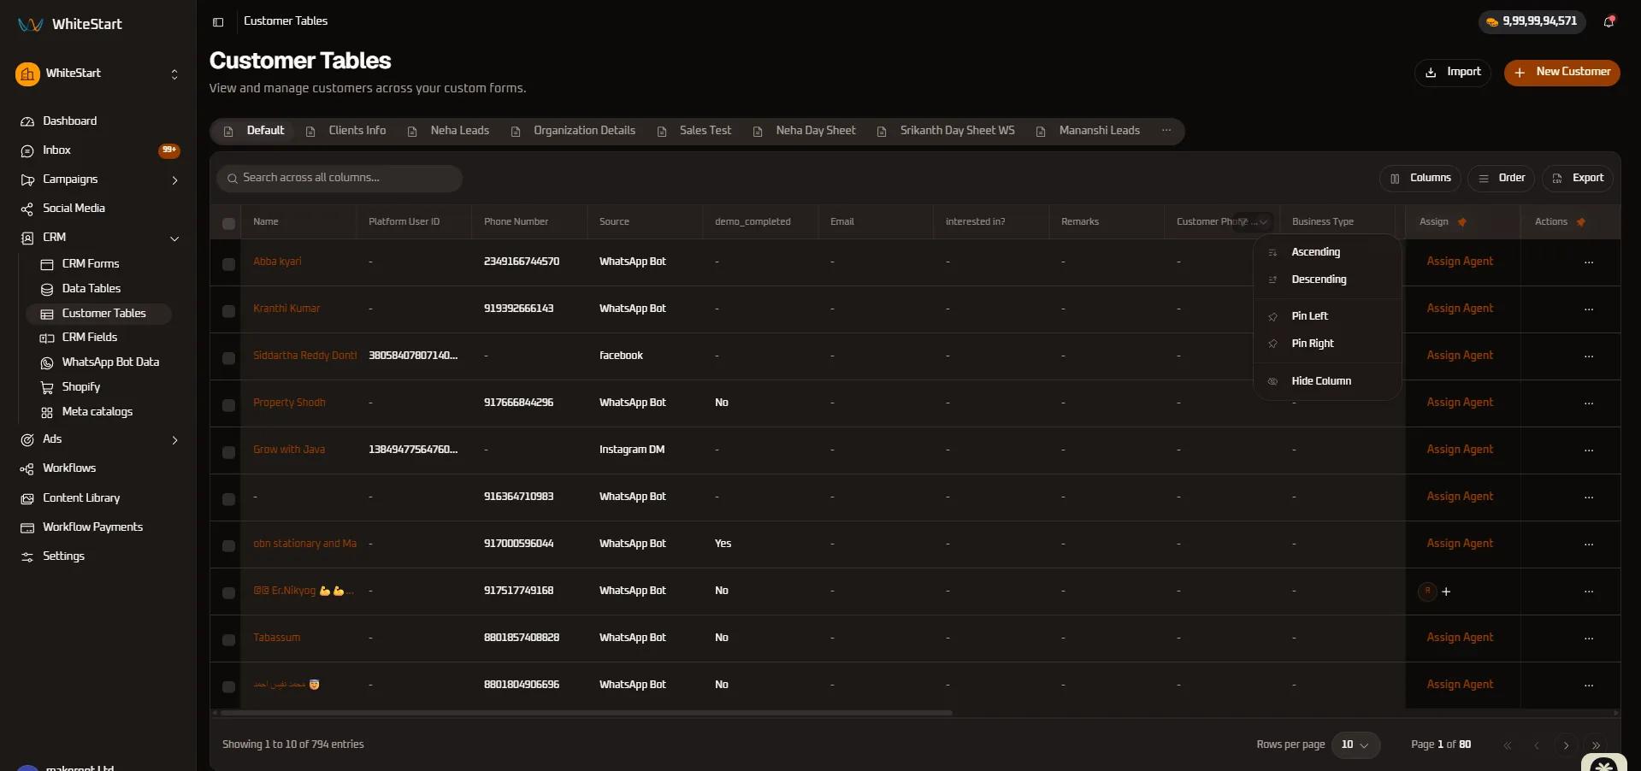Add agent plus icon in Er.Nikyog row
The image size is (1641, 771).
pos(1446,591)
